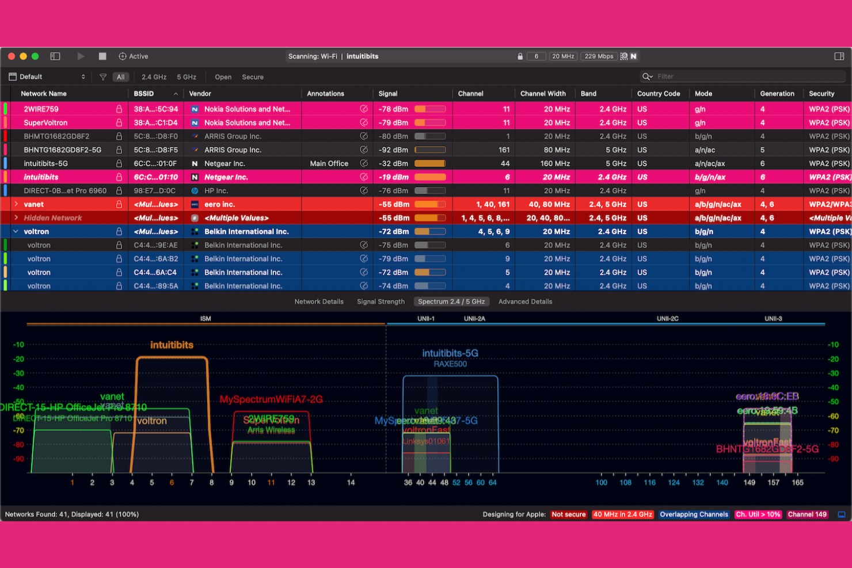Click the lock icon on the 2WIRE759 row
The image size is (852, 568).
119,109
